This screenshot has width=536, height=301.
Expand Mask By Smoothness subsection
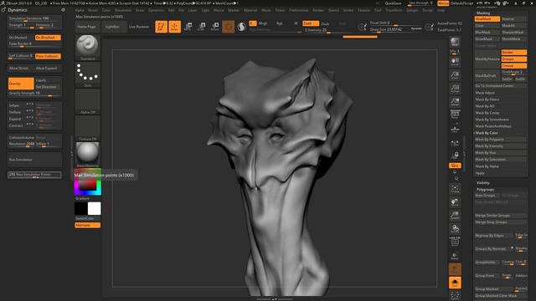click(x=492, y=120)
